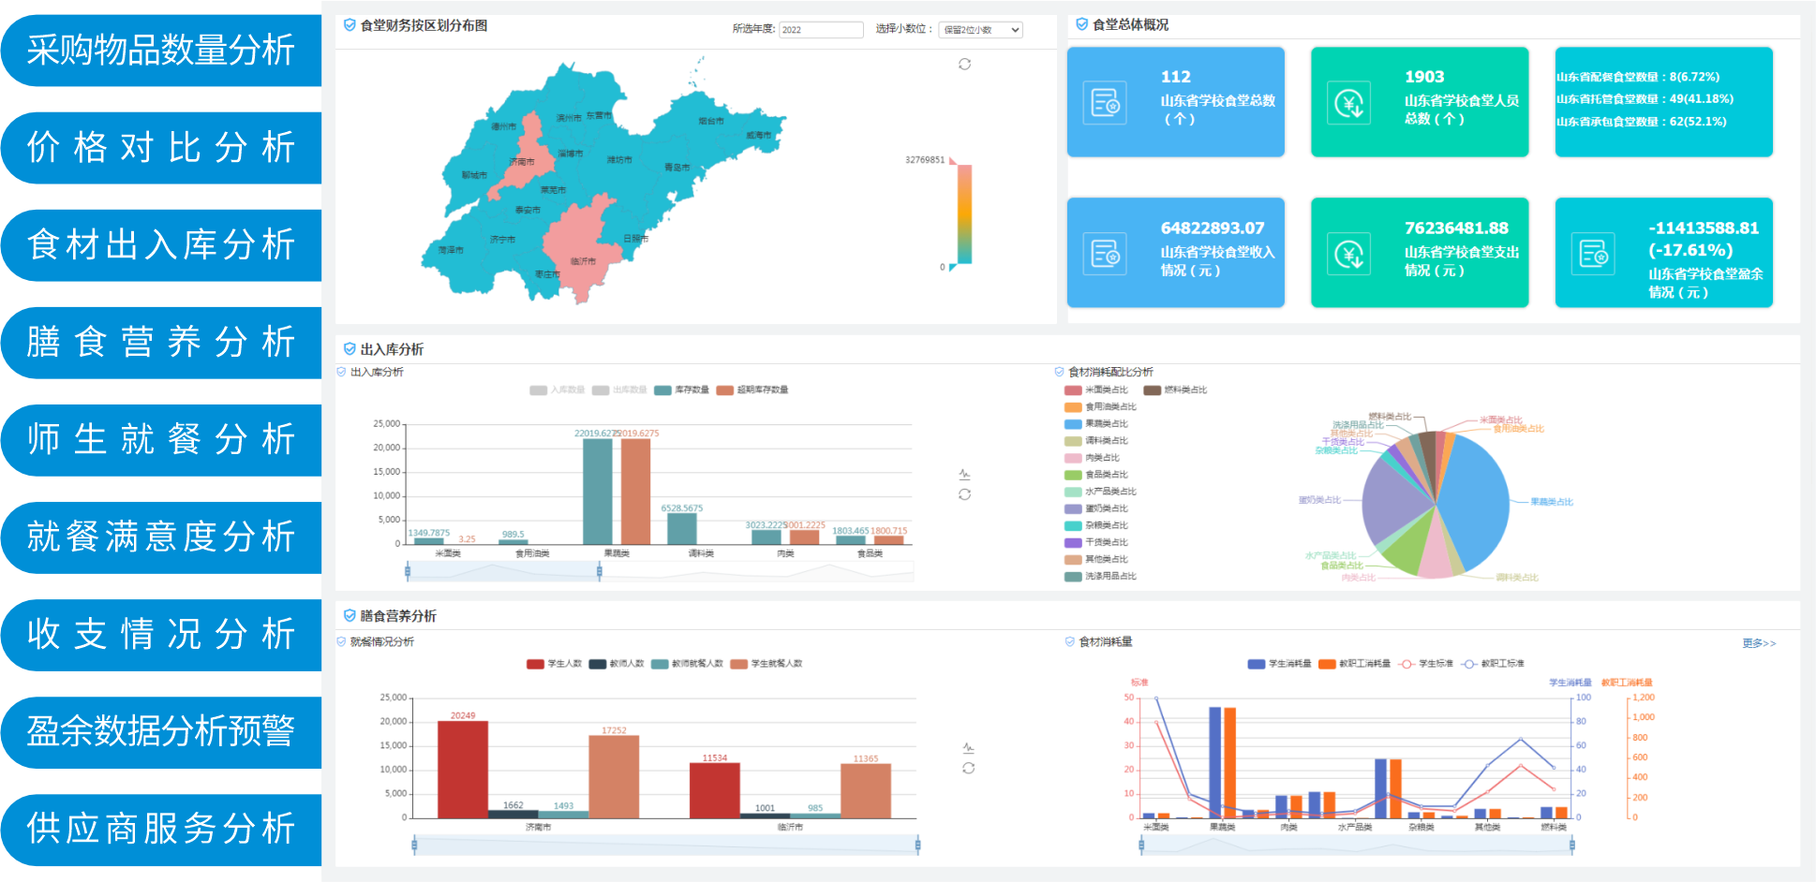This screenshot has height=882, width=1816.
Task: Hide 学生人数 series in dining chart legend
Action: pyautogui.click(x=554, y=664)
